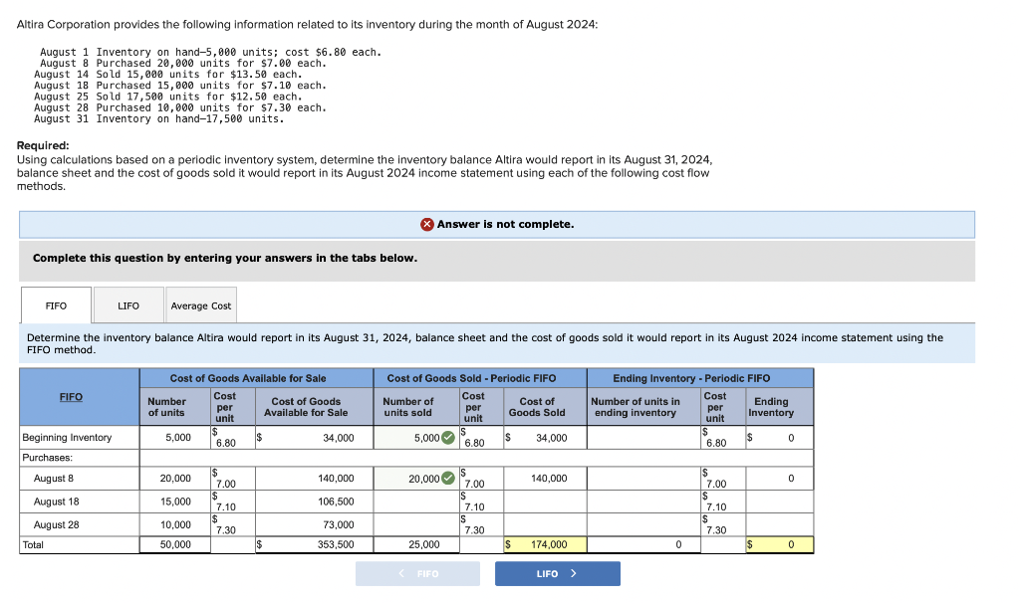Image resolution: width=1020 pixels, height=604 pixels.
Task: Click the disabled FIFO previous button
Action: pyautogui.click(x=417, y=573)
